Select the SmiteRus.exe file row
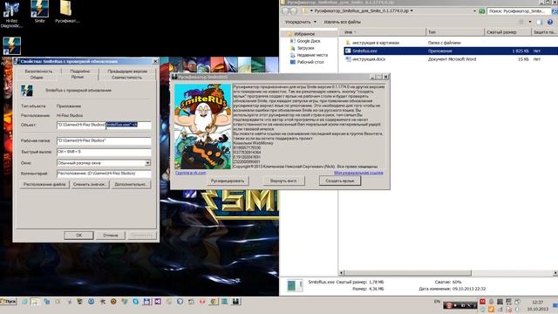Screen dimensions: 558x314 [x=451, y=51]
